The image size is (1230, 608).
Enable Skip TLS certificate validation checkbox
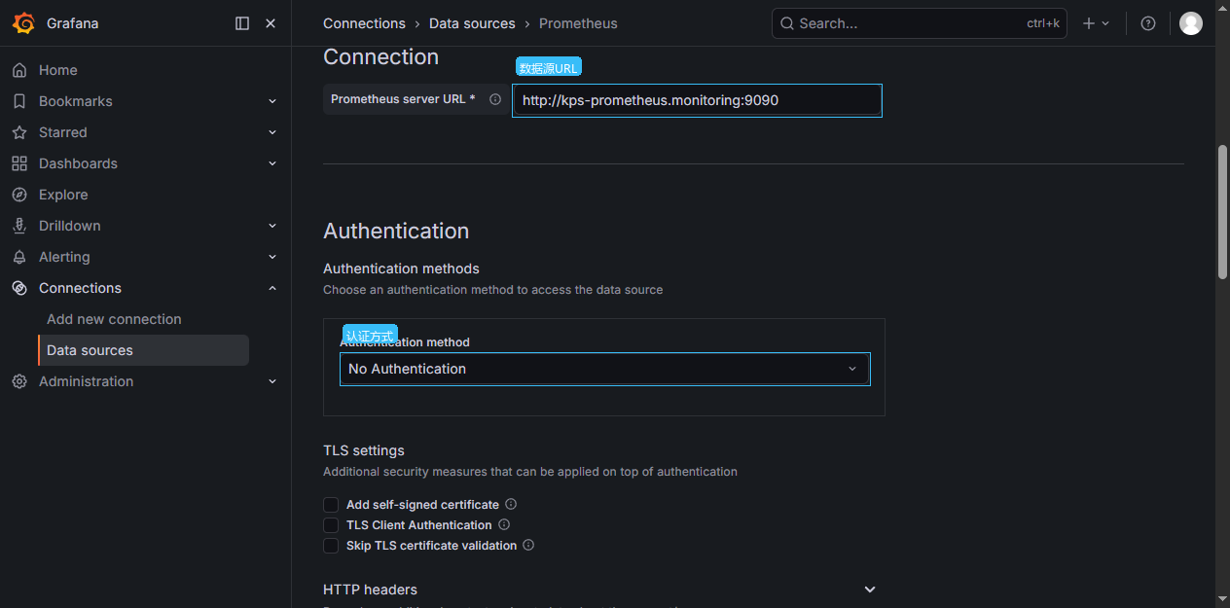tap(331, 546)
